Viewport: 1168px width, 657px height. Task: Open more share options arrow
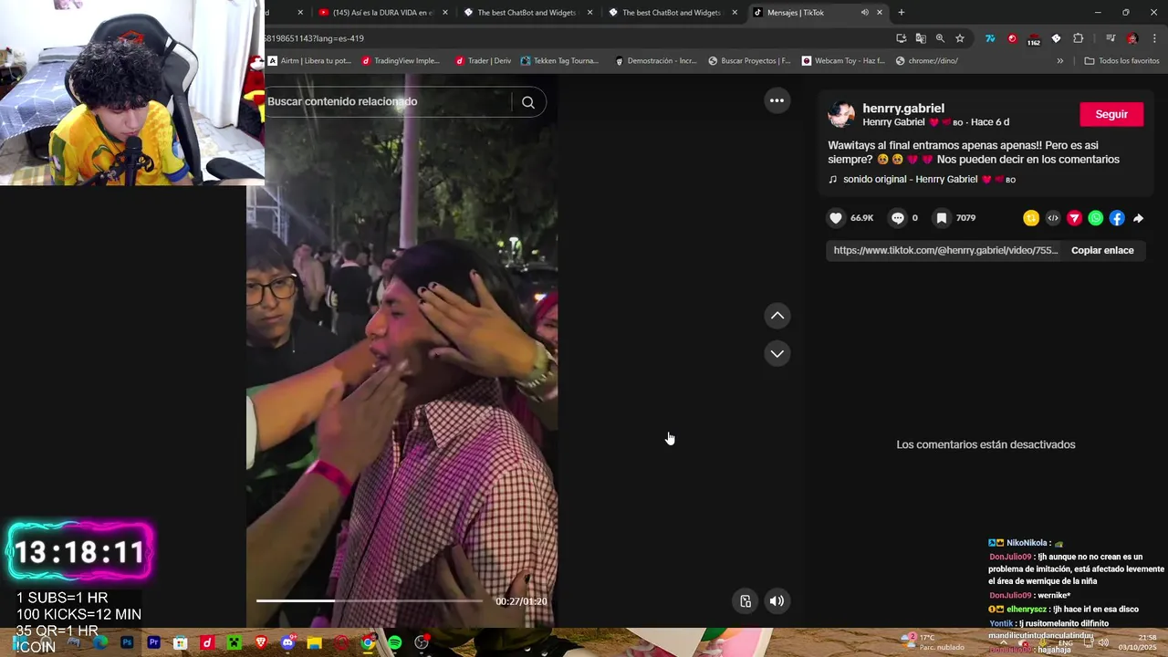pyautogui.click(x=1138, y=218)
